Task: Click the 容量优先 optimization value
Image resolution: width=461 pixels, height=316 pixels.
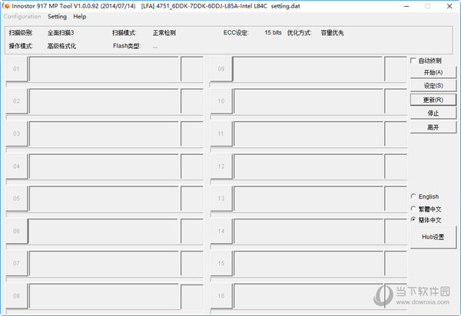Action: click(332, 32)
